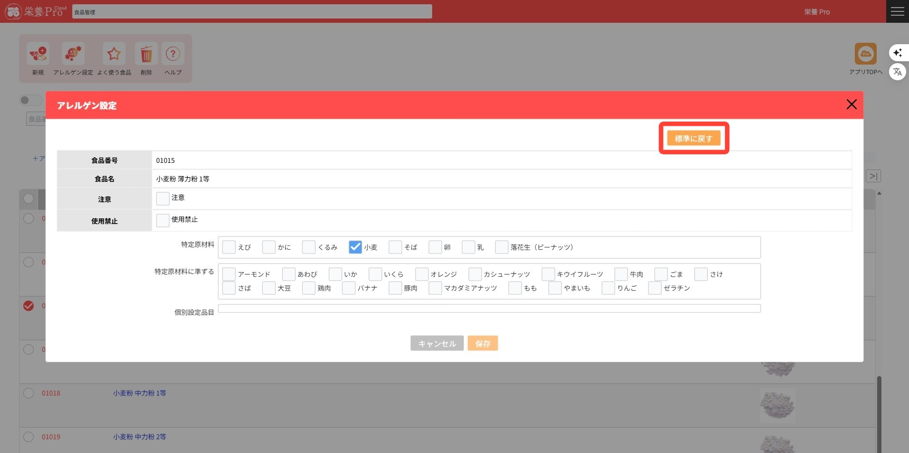Open food link 小麦粉 中力粉 1等
This screenshot has height=453, width=909.
[139, 393]
